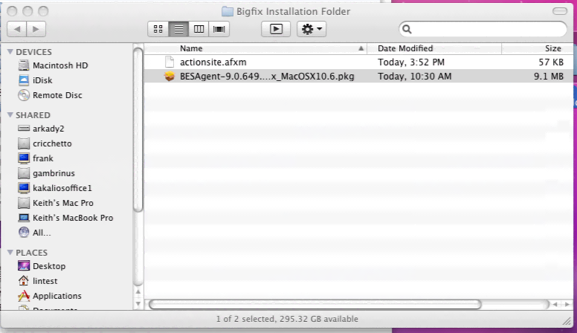Click the horizontal scroll right arrow
The height and width of the screenshot is (333, 577).
(x=567, y=304)
